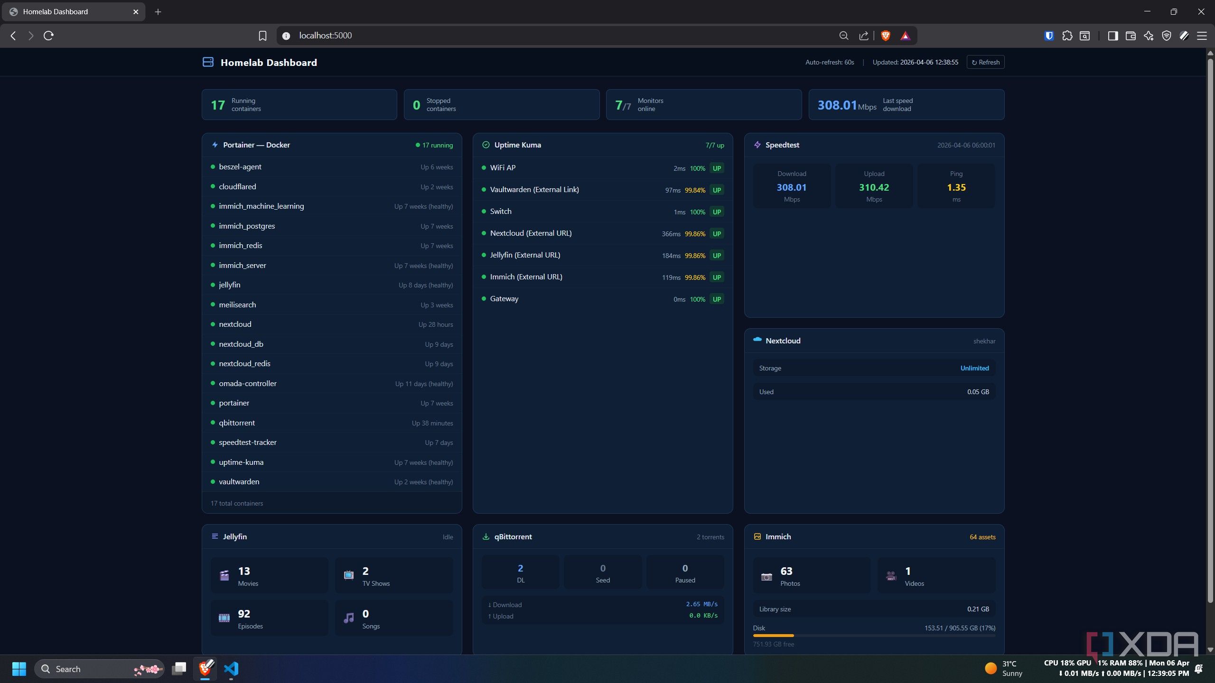Open VS Code from the taskbar
1215x683 pixels.
(231, 669)
